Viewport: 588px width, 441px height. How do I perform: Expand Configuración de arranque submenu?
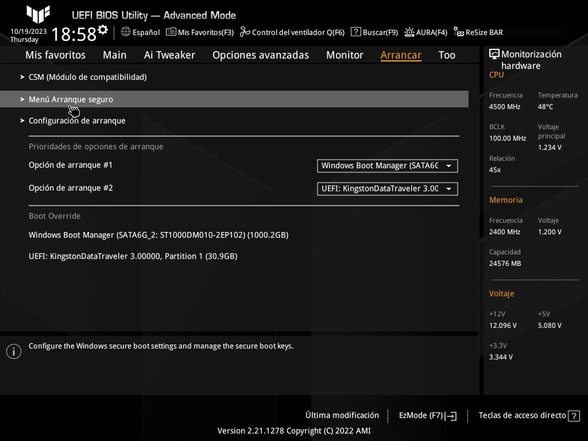77,121
